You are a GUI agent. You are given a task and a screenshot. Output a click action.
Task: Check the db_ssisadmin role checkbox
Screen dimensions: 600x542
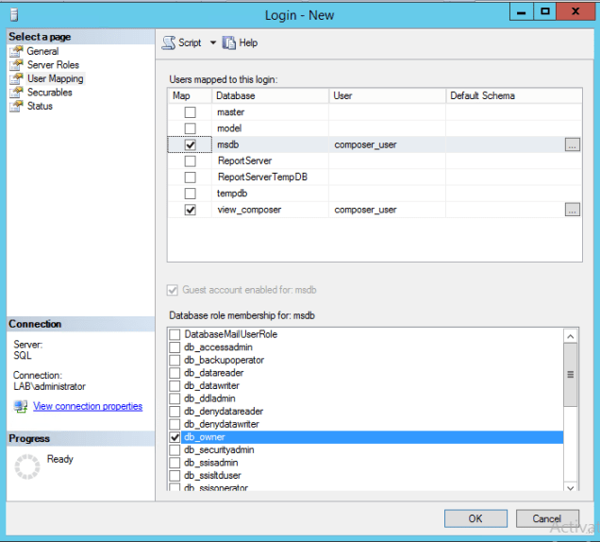click(x=175, y=463)
